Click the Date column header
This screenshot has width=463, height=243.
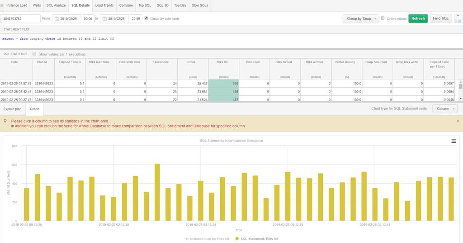[x=16, y=69]
